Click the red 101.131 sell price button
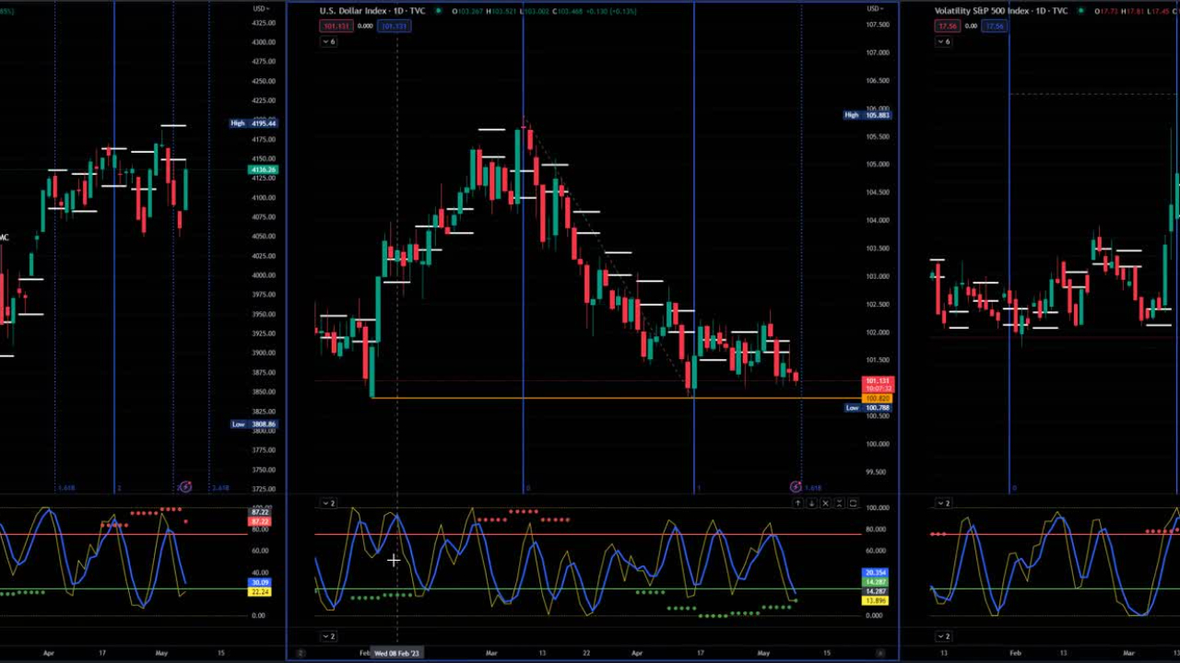This screenshot has width=1180, height=663. click(x=336, y=26)
